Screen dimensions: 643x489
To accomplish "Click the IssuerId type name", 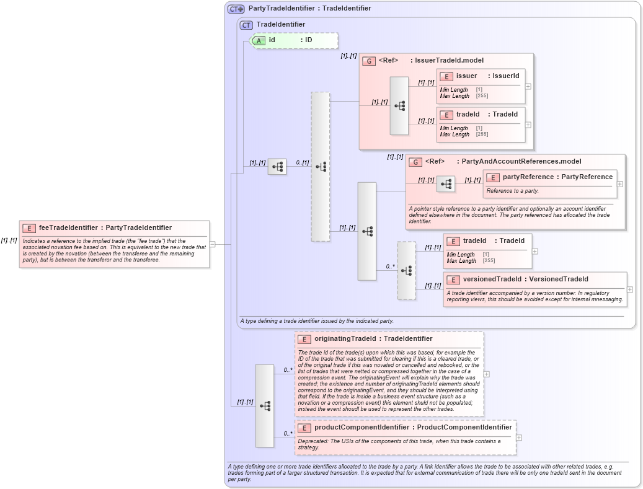I will (x=506, y=76).
